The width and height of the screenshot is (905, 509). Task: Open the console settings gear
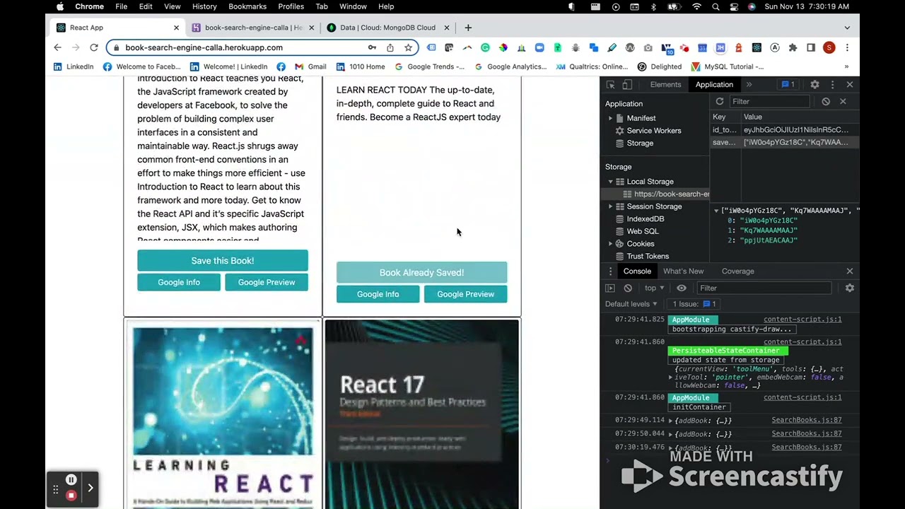pyautogui.click(x=850, y=288)
